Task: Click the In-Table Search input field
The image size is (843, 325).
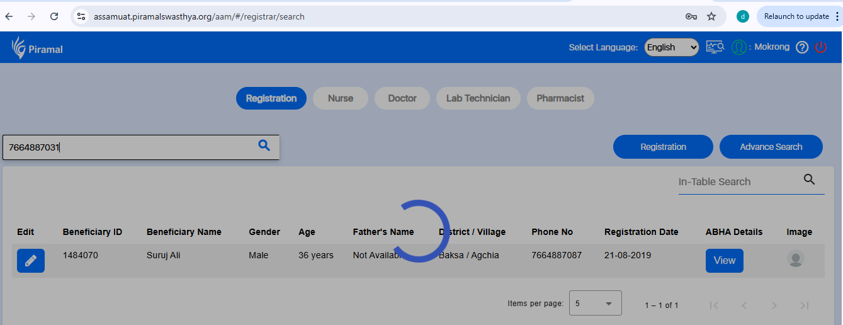Action: 737,181
